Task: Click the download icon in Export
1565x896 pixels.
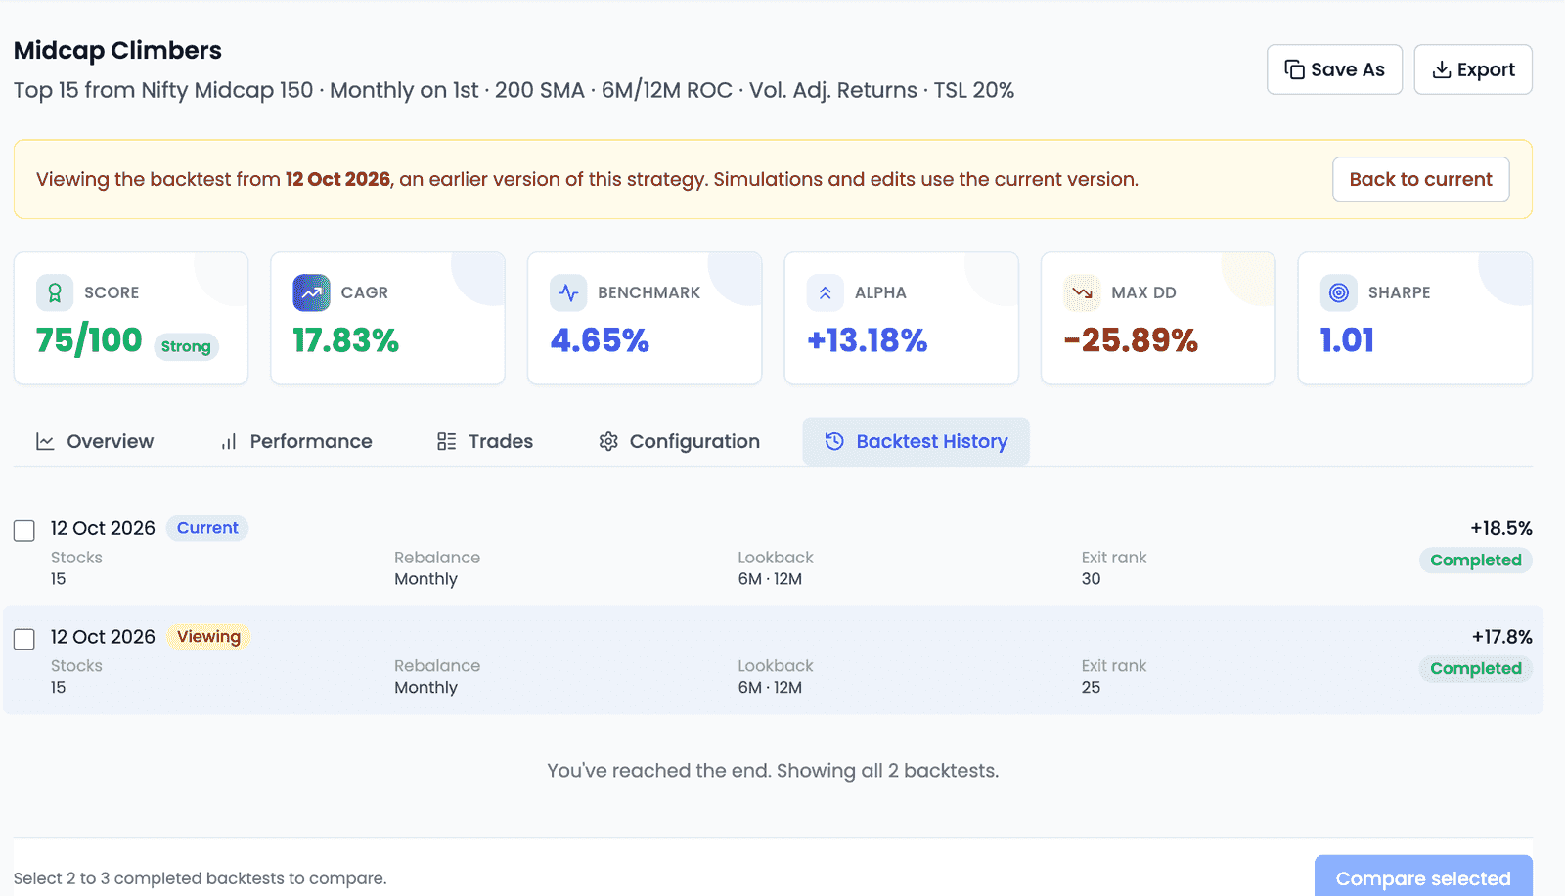Action: click(1441, 69)
